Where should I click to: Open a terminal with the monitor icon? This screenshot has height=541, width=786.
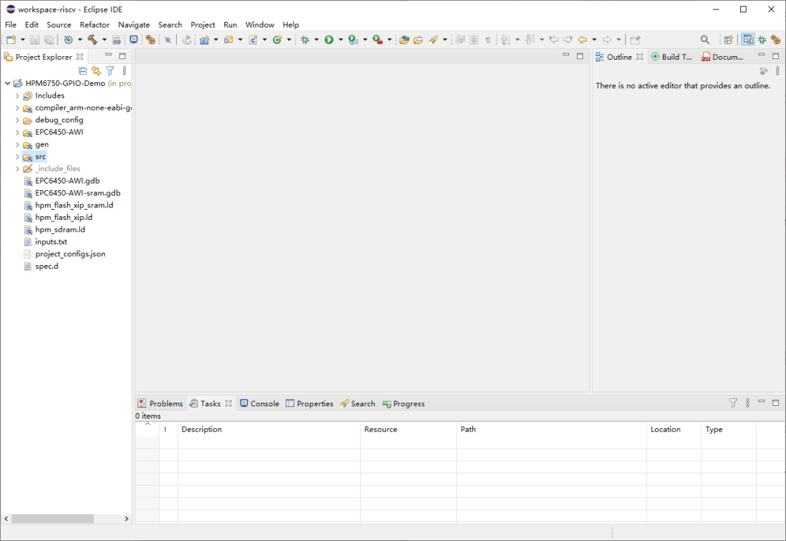133,39
